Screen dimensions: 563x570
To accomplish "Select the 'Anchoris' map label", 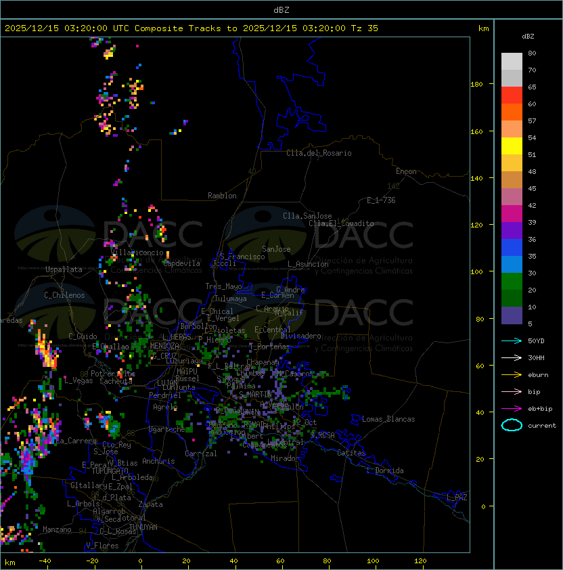I will (158, 461).
